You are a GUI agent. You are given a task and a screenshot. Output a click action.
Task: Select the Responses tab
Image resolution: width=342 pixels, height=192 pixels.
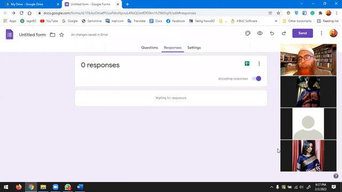(173, 47)
